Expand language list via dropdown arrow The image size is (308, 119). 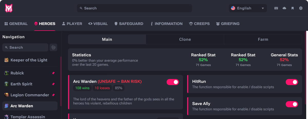[x=263, y=8]
